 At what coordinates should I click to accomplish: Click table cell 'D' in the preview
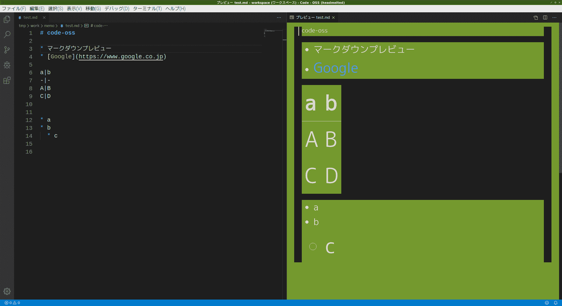point(331,176)
